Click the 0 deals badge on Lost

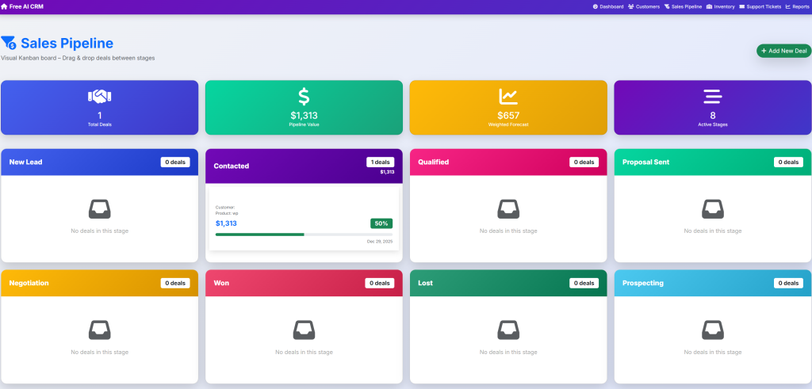pos(584,283)
